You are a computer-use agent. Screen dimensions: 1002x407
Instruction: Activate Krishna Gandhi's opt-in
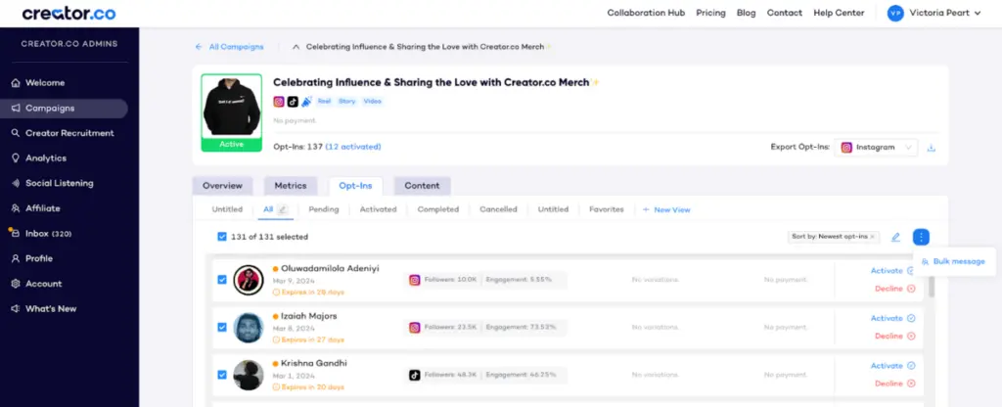click(x=891, y=365)
